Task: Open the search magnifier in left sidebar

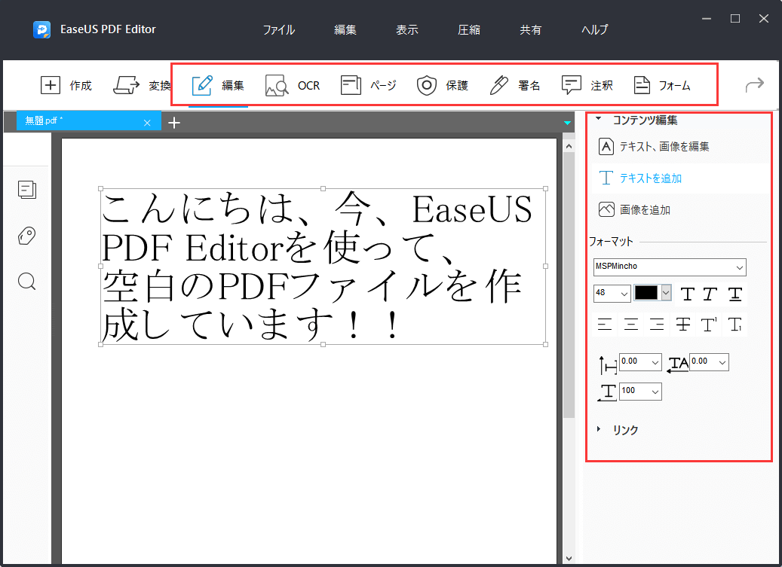Action: [x=27, y=282]
